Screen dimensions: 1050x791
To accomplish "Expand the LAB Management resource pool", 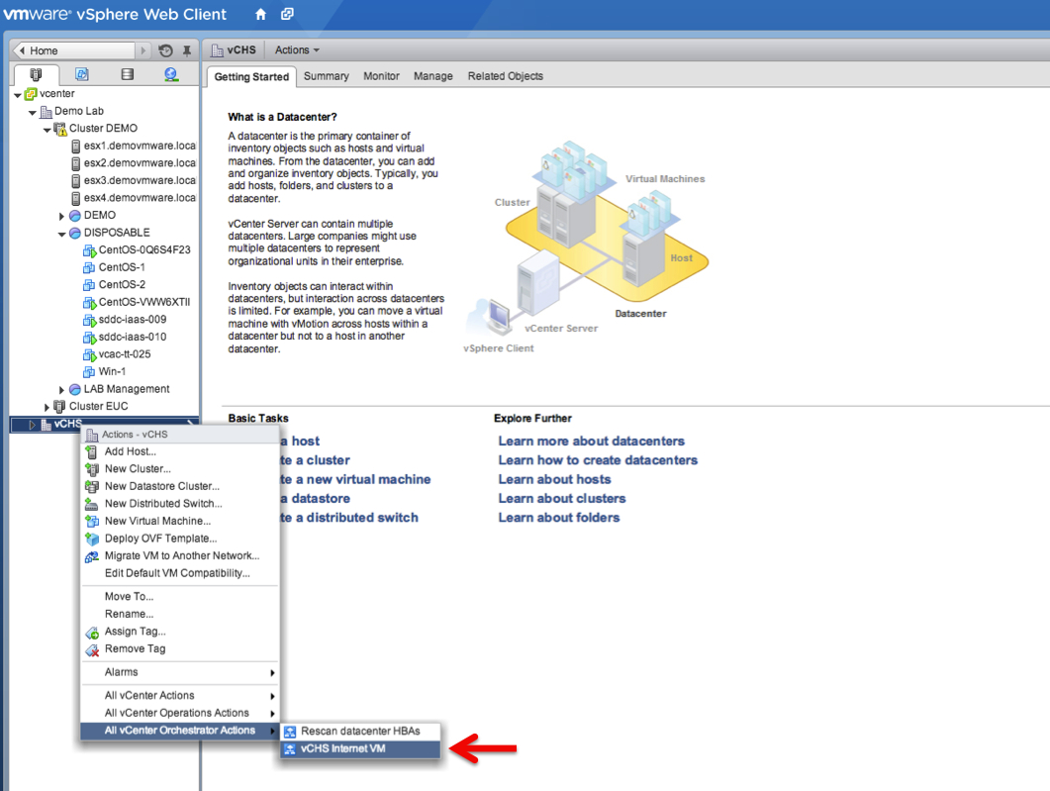I will click(61, 390).
